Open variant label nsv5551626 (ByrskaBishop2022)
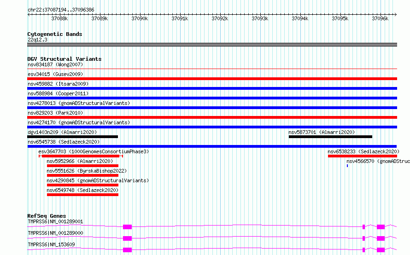This screenshot has height=255, width=410. (x=87, y=171)
